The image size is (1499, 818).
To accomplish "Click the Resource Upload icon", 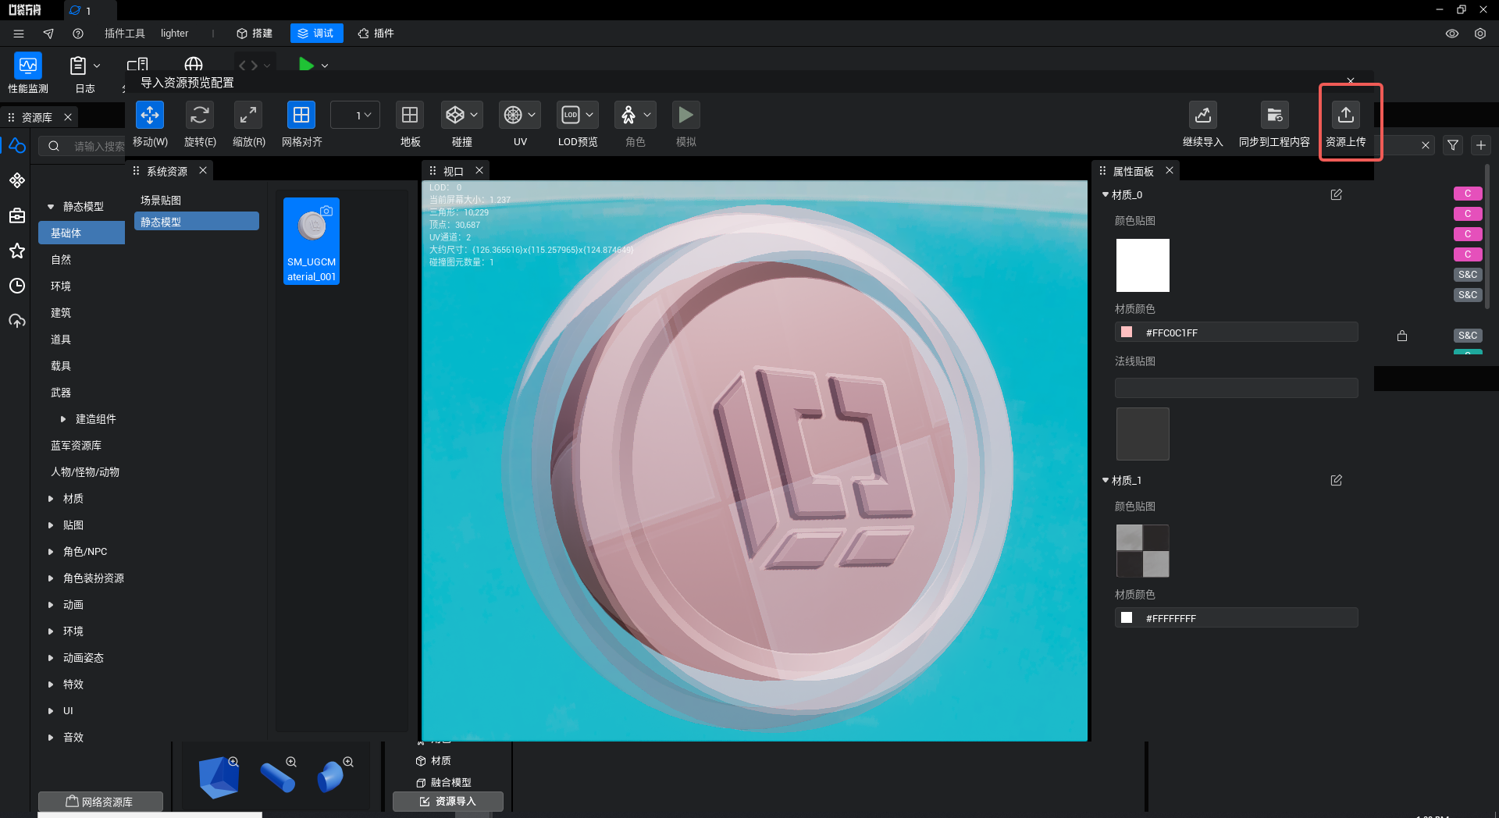I will click(x=1346, y=116).
